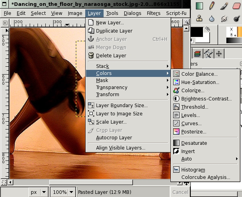
Task: Open the Script-Fu menu
Action: click(176, 13)
